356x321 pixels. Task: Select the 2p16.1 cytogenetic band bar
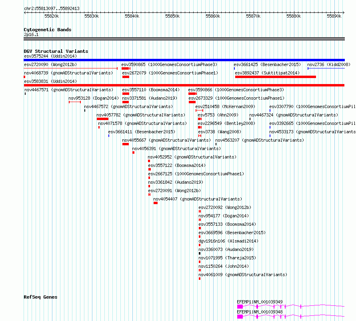tap(184, 39)
